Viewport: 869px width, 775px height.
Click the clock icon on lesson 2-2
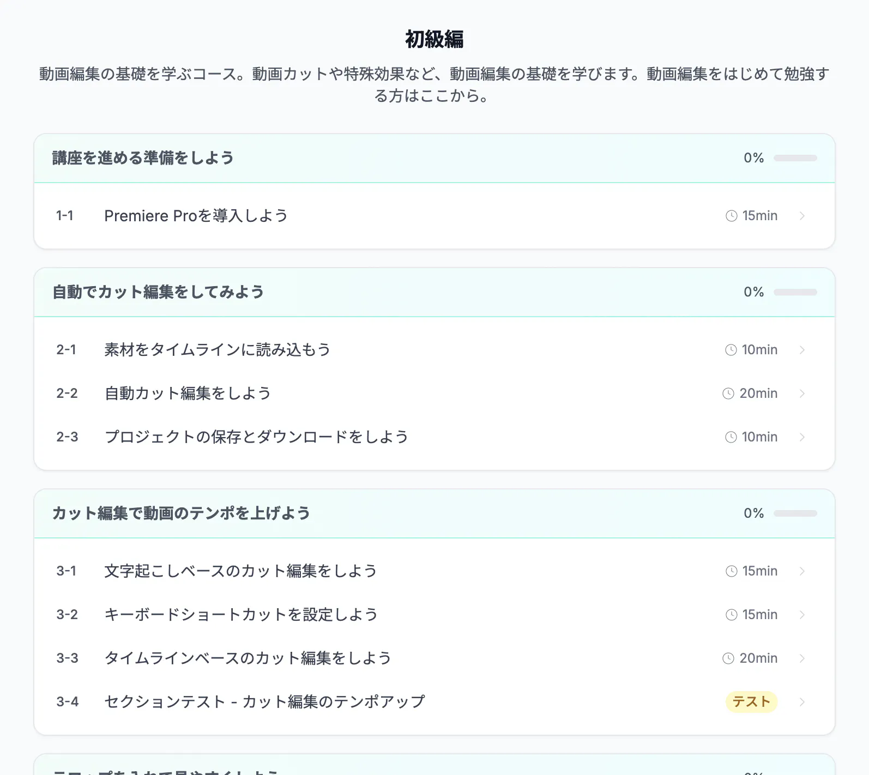pyautogui.click(x=728, y=393)
